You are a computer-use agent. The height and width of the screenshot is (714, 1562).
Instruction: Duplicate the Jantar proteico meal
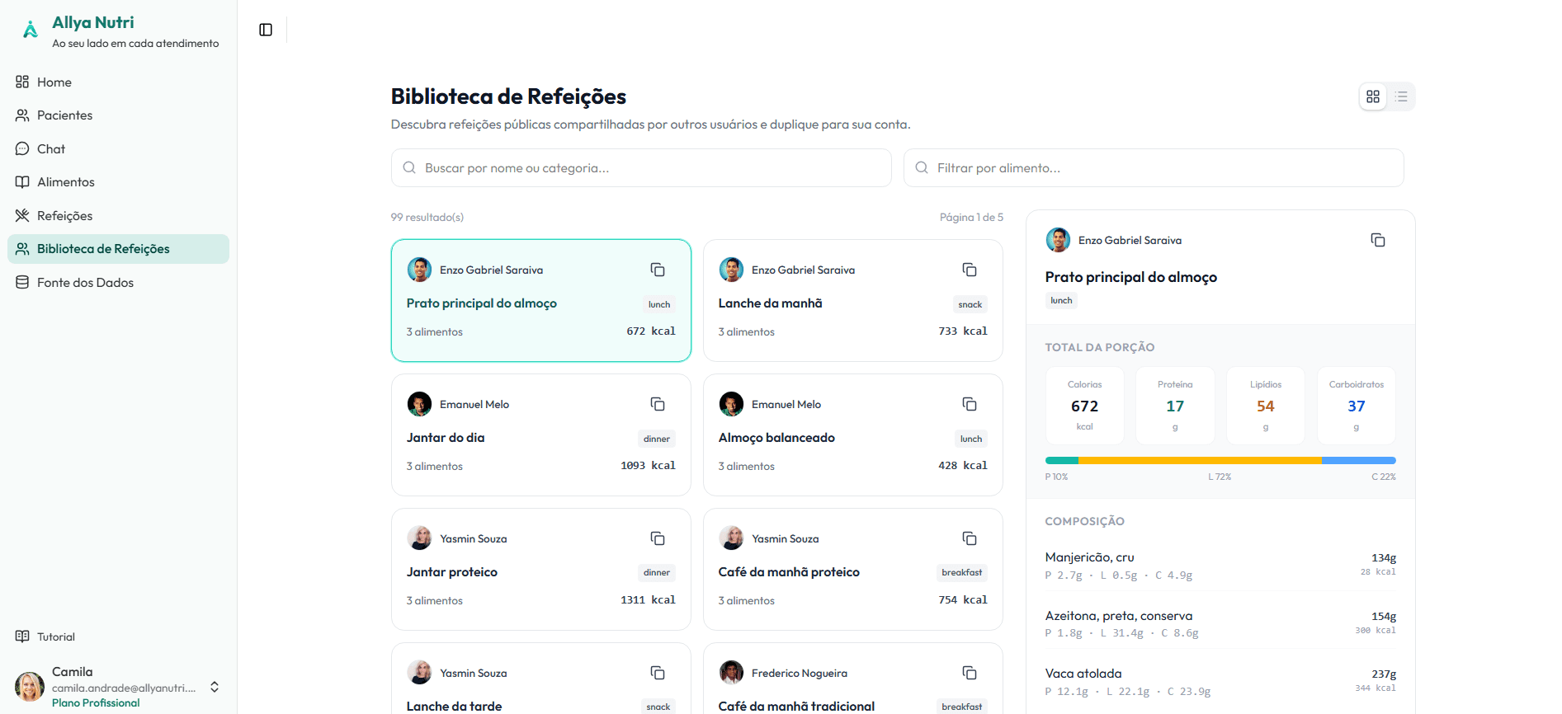pos(658,538)
